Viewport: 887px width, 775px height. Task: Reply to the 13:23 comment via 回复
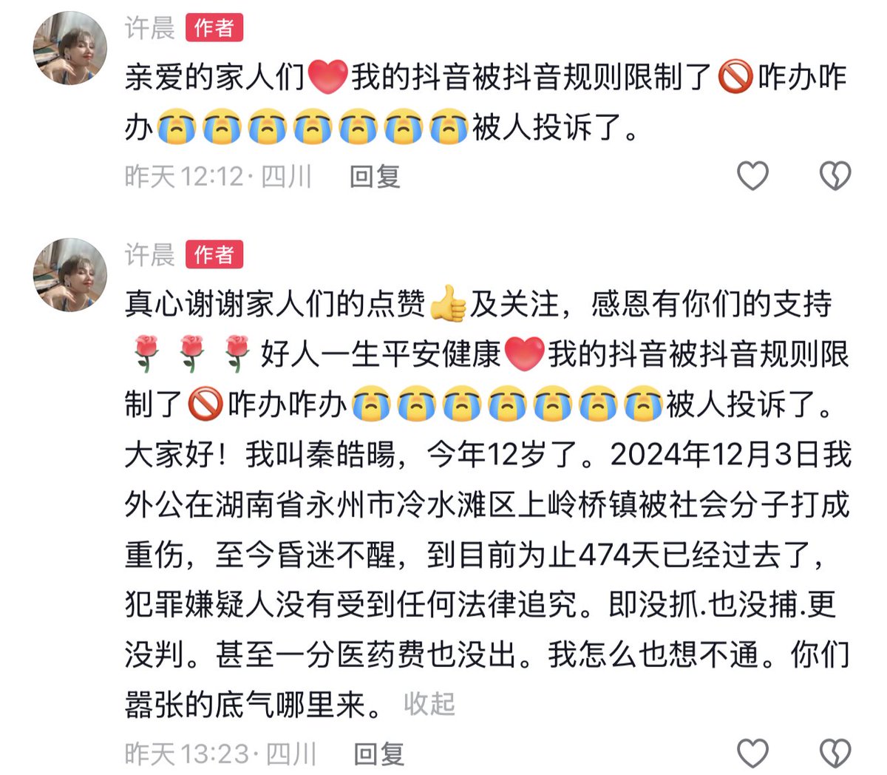click(x=379, y=754)
